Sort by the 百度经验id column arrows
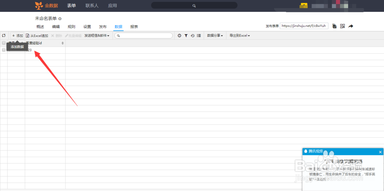This screenshot has width=384, height=191. click(63, 43)
